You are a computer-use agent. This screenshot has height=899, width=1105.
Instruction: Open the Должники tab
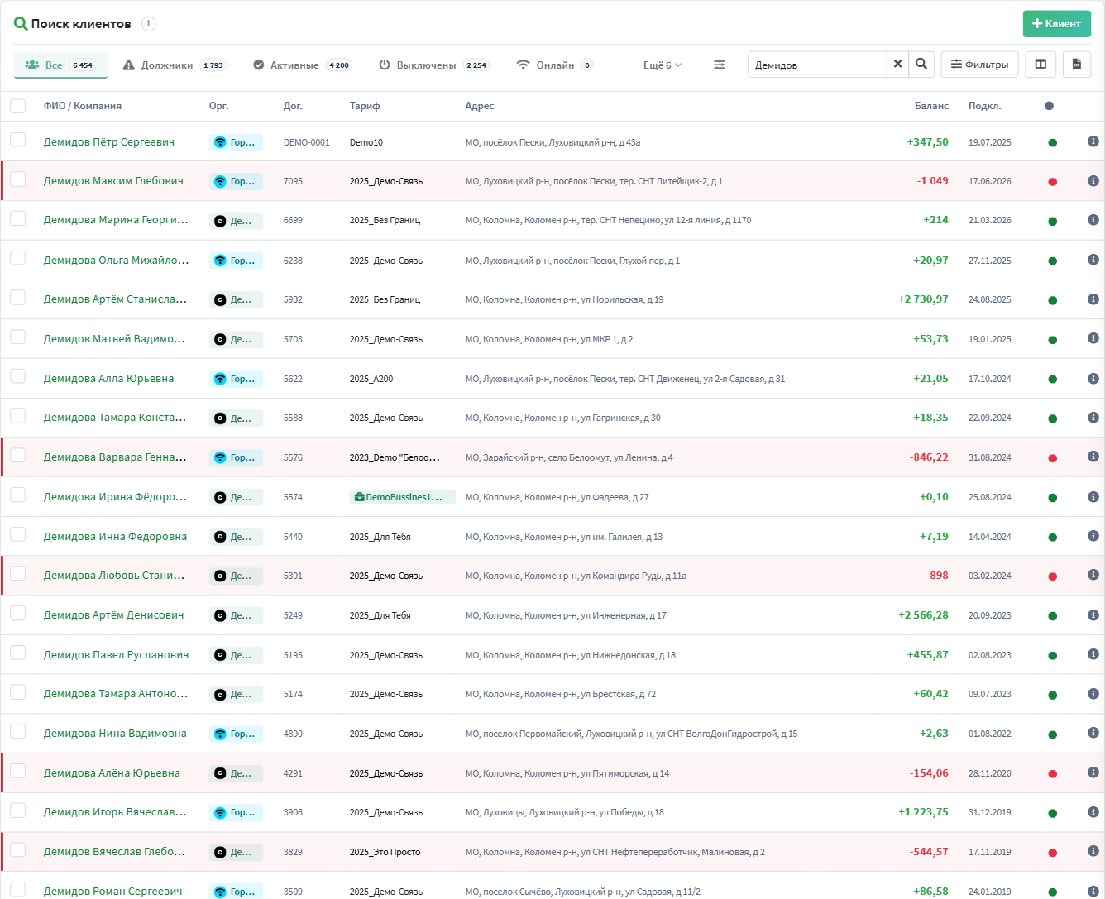click(x=174, y=65)
